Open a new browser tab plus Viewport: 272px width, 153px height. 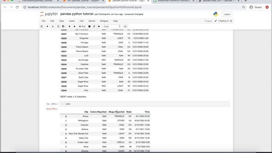(246, 1)
